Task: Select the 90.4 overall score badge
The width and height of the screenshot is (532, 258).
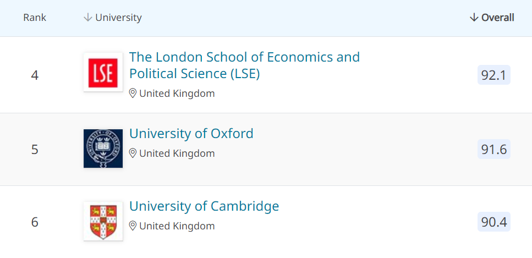Action: 493,222
